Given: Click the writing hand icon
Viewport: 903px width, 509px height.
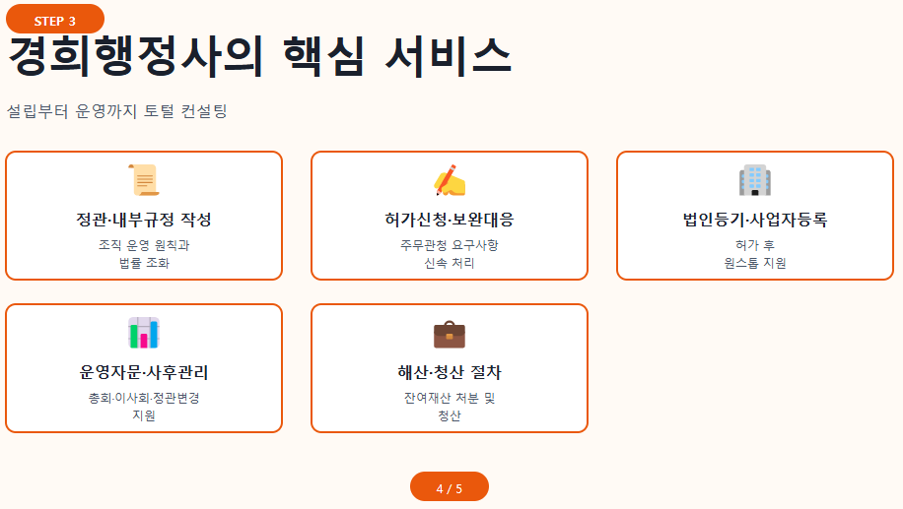Looking at the screenshot, I should [450, 180].
